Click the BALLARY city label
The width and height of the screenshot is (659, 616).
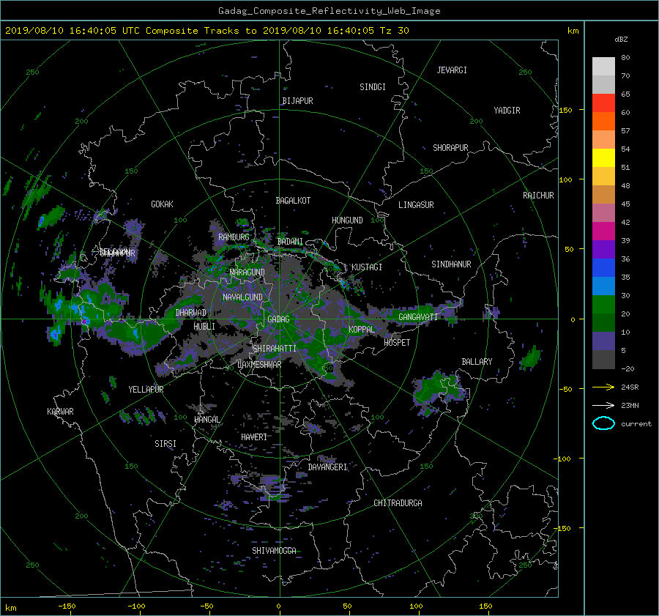pos(477,362)
